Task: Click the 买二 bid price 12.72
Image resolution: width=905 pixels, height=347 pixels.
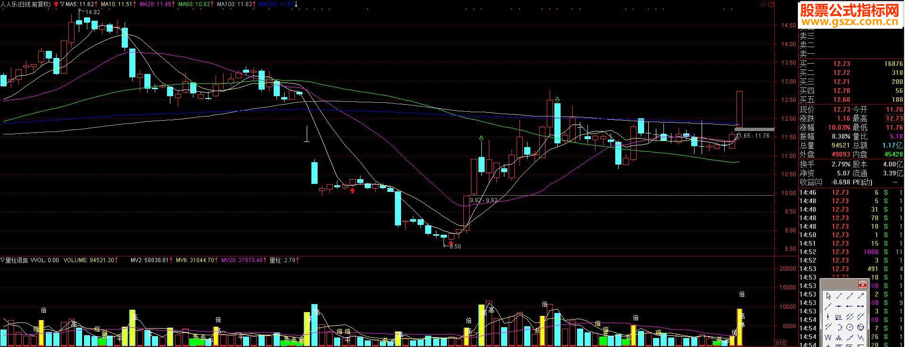Action: pos(841,73)
